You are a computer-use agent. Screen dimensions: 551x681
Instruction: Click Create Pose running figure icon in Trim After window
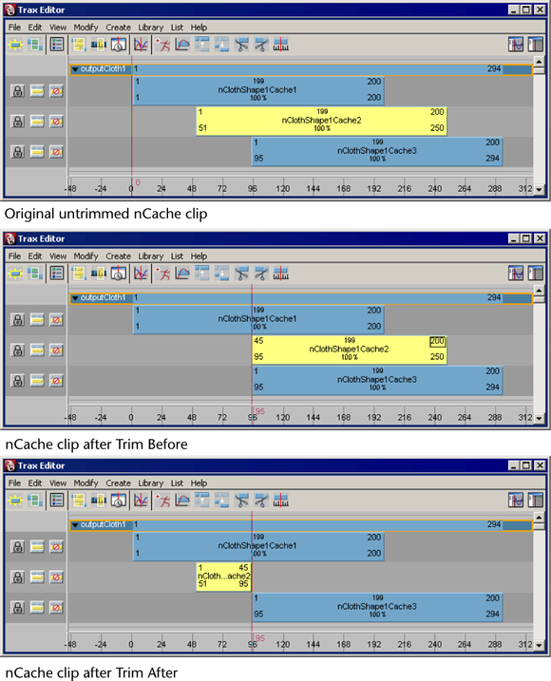163,501
